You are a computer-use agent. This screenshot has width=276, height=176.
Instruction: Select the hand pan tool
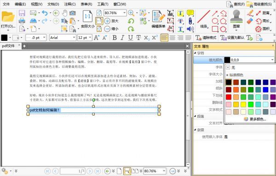[64, 13]
